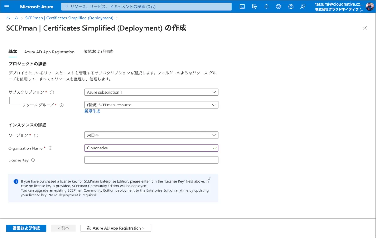The height and width of the screenshot is (238, 376).
Task: Click the 次: Azure AD App Registration button
Action: coord(116,228)
